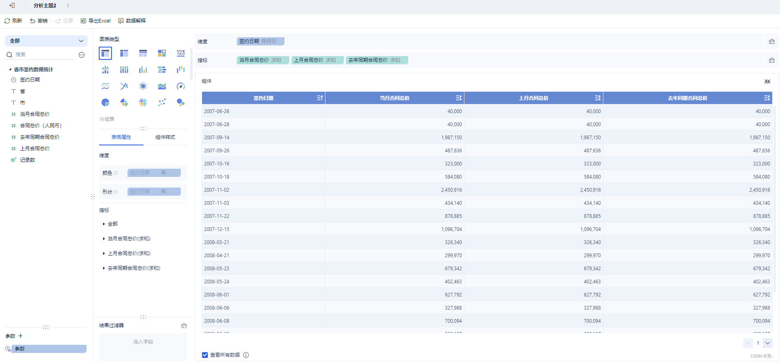Select the partitioned line chart icon
Screen dimensions: 780x362
pos(105,86)
